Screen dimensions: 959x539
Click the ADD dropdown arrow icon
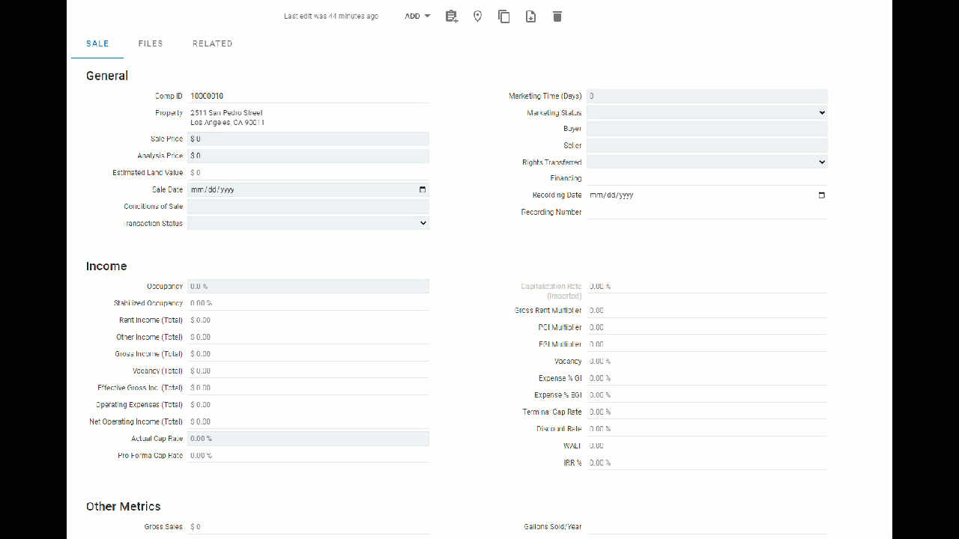click(x=427, y=16)
